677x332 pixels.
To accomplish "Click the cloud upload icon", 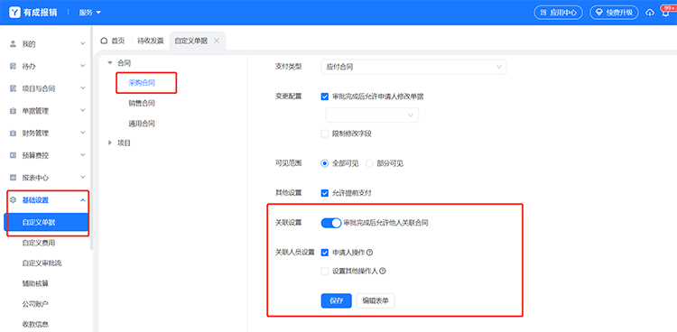I will point(650,13).
